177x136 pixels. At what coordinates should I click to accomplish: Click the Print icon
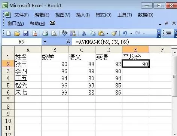pyautogui.click(x=45, y=33)
